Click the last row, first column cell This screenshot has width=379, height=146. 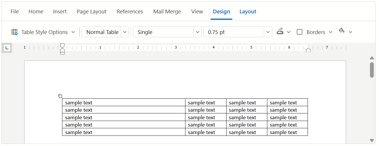pyautogui.click(x=124, y=132)
